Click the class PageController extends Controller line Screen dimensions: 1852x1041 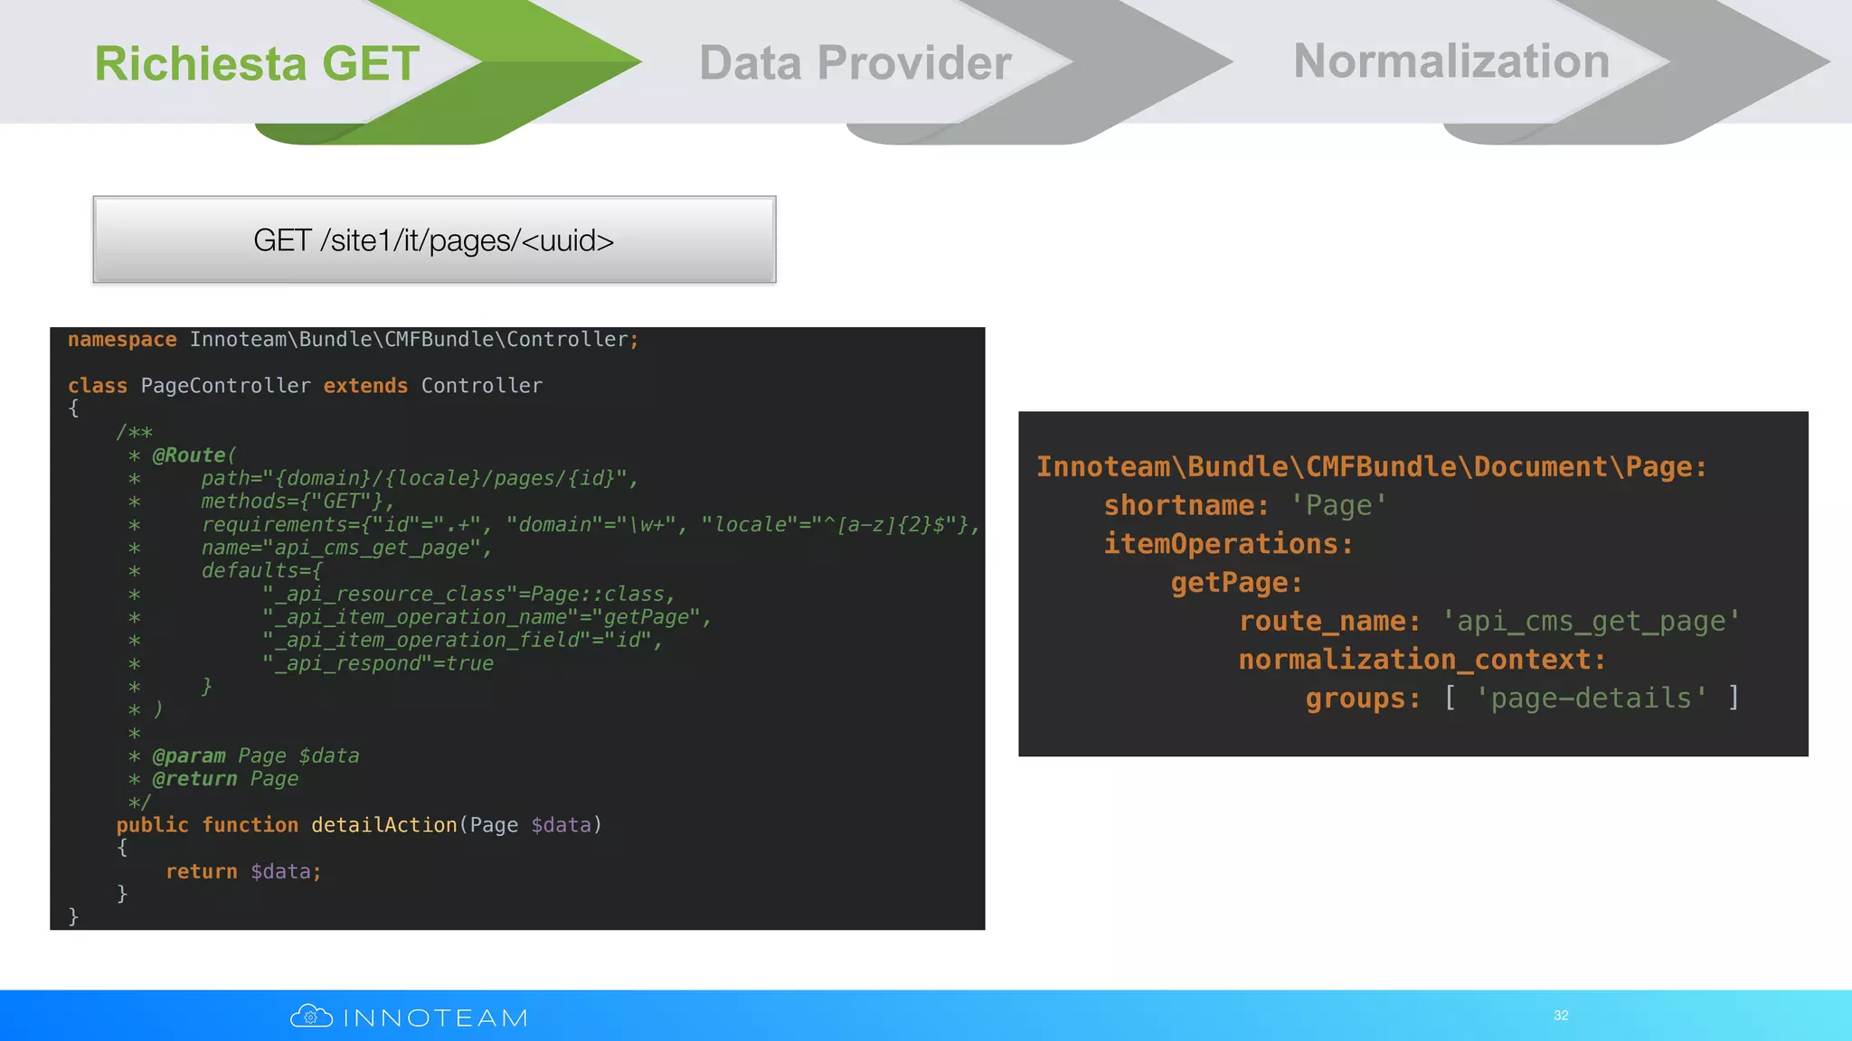305,386
